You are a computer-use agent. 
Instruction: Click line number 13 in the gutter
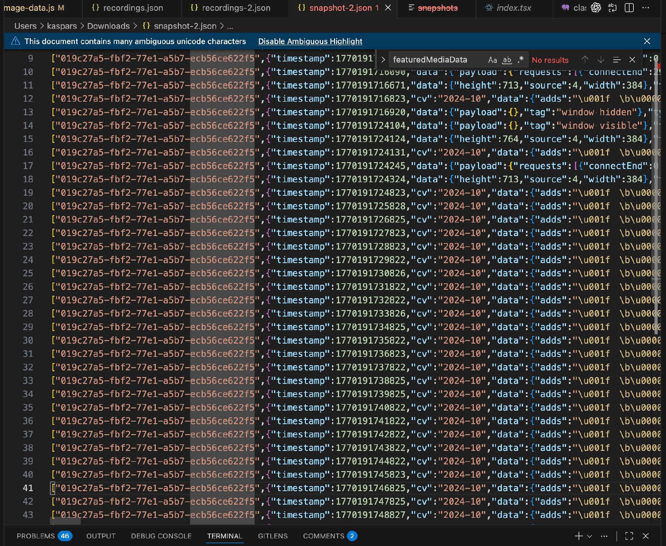point(28,112)
